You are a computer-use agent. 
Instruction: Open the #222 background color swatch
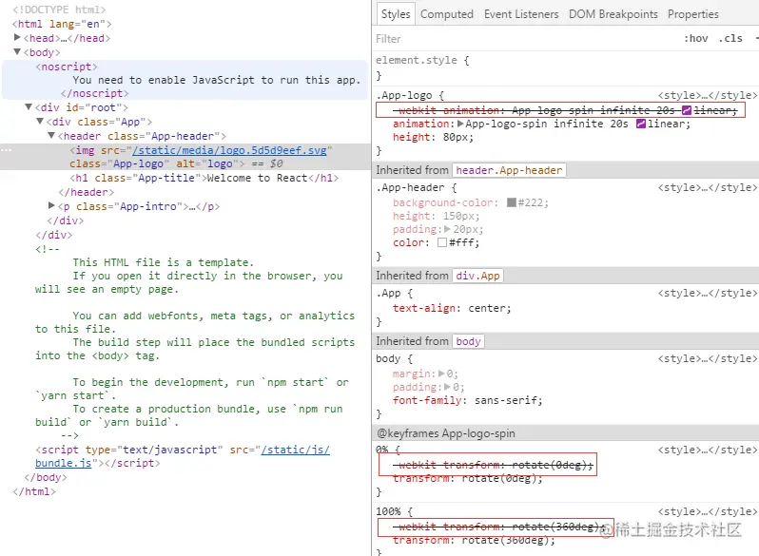(511, 202)
